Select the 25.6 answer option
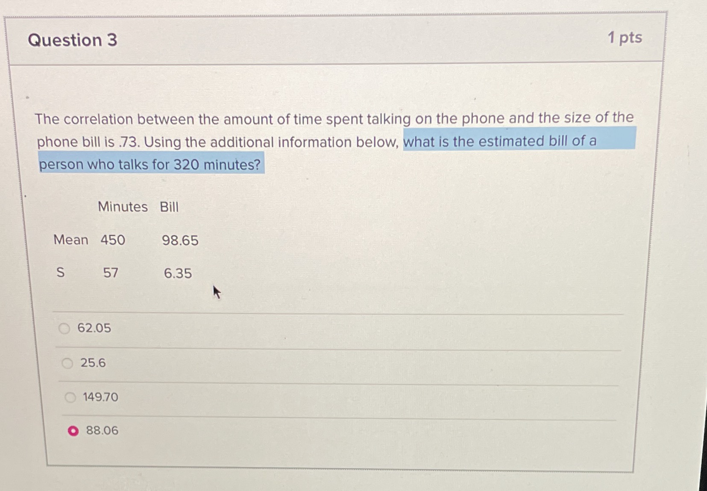707x491 pixels. pos(67,363)
